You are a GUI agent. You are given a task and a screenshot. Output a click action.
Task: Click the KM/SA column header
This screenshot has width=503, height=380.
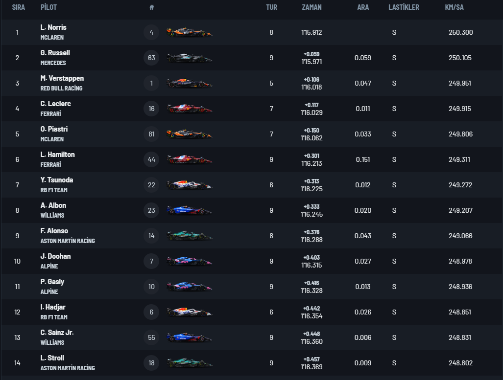point(454,7)
